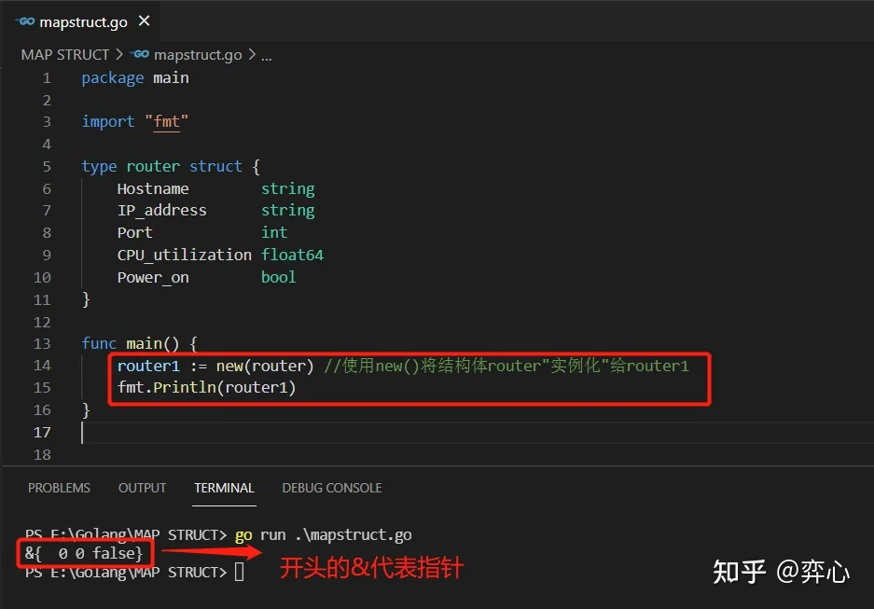
Task: Click the bool type on line 10
Action: tap(279, 277)
